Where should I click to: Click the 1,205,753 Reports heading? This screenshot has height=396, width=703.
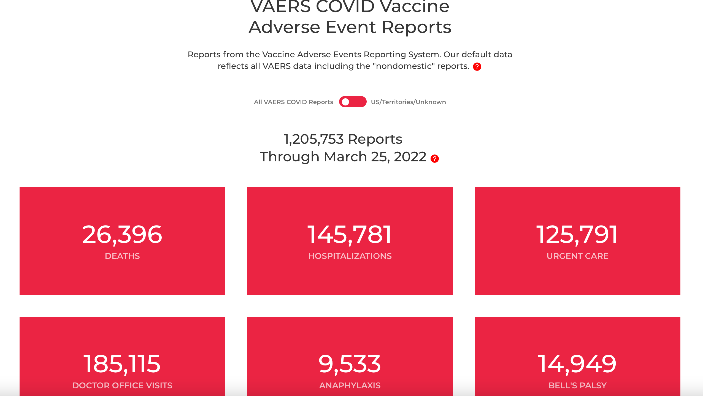343,139
